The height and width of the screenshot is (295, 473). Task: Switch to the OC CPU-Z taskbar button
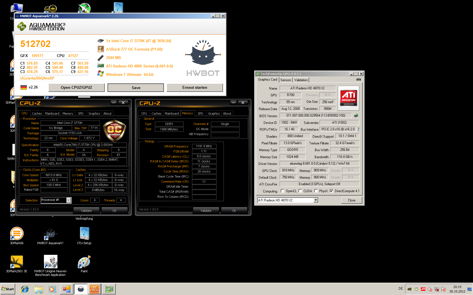[94, 289]
